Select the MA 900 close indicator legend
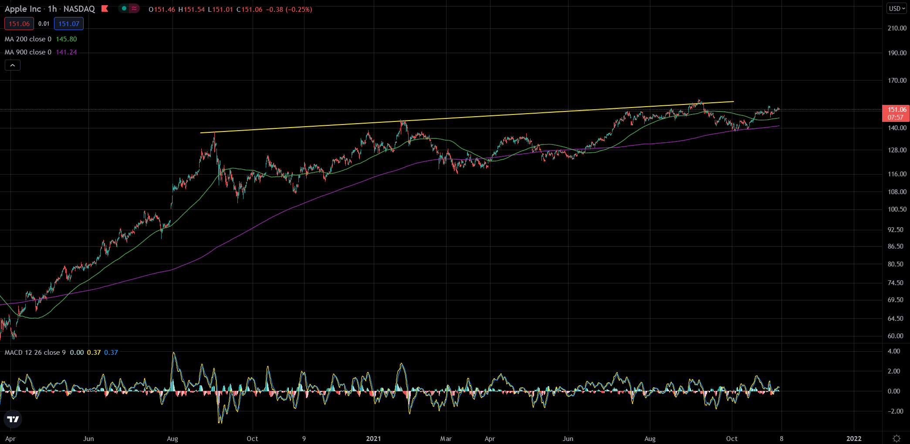Viewport: 910px width, 444px height. (28, 52)
